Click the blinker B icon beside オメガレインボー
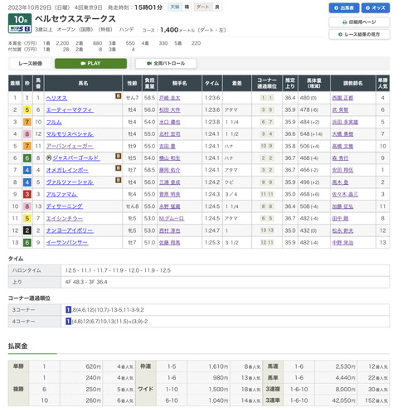Screen dimensions: 398x412 point(118,168)
